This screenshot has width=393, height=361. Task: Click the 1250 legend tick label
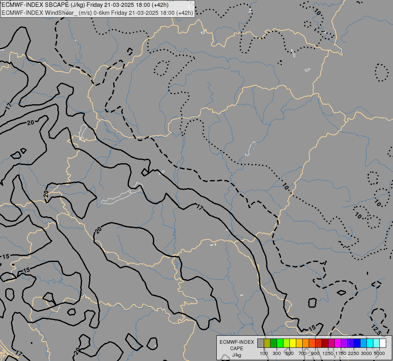(x=328, y=353)
